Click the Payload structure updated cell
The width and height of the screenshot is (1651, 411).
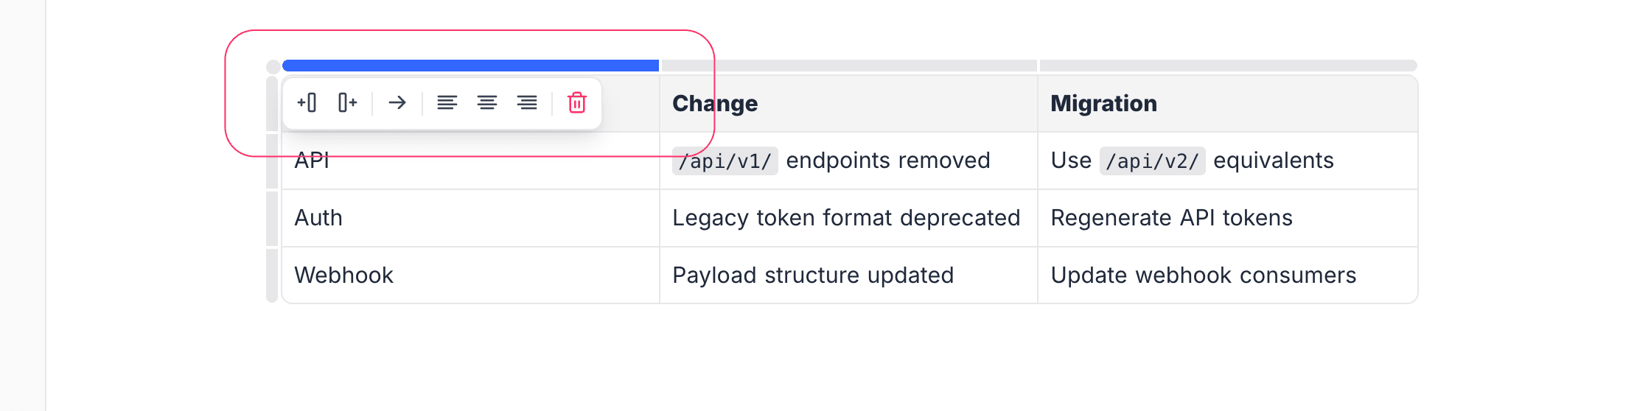tap(813, 275)
